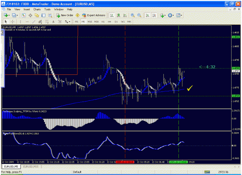Click the green date marker on time axis
The width and height of the screenshot is (242, 175).
coord(178,162)
